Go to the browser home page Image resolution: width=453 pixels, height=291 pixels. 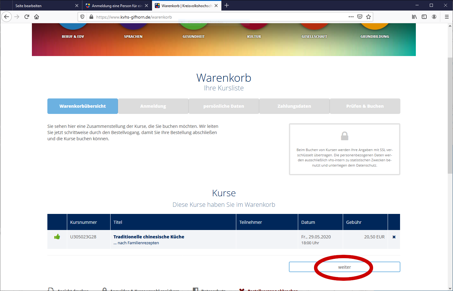click(x=37, y=17)
